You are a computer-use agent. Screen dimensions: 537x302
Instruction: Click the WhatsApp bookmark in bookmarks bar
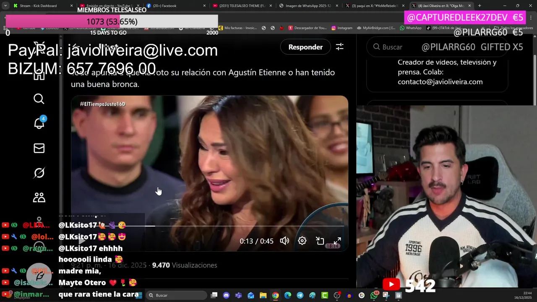(x=411, y=28)
